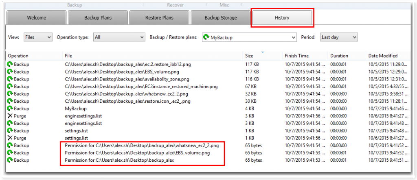Click Backup icon for ec.2.restore_ibb12.png row
417x180 pixels.
tap(10, 64)
